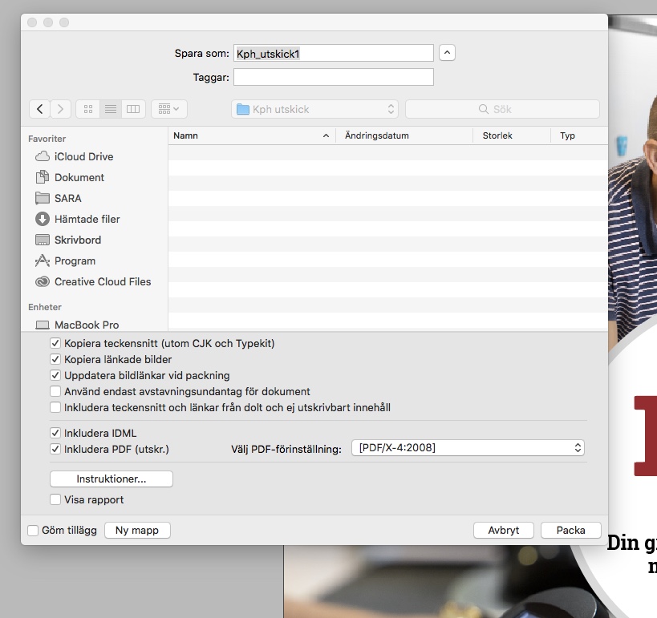Click the Spara som filename field

(x=334, y=53)
